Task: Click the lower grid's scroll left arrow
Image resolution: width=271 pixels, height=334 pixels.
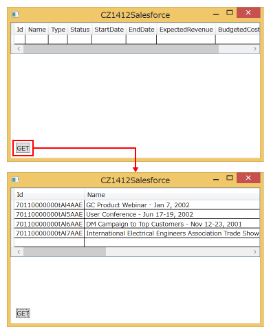Action: (x=19, y=252)
